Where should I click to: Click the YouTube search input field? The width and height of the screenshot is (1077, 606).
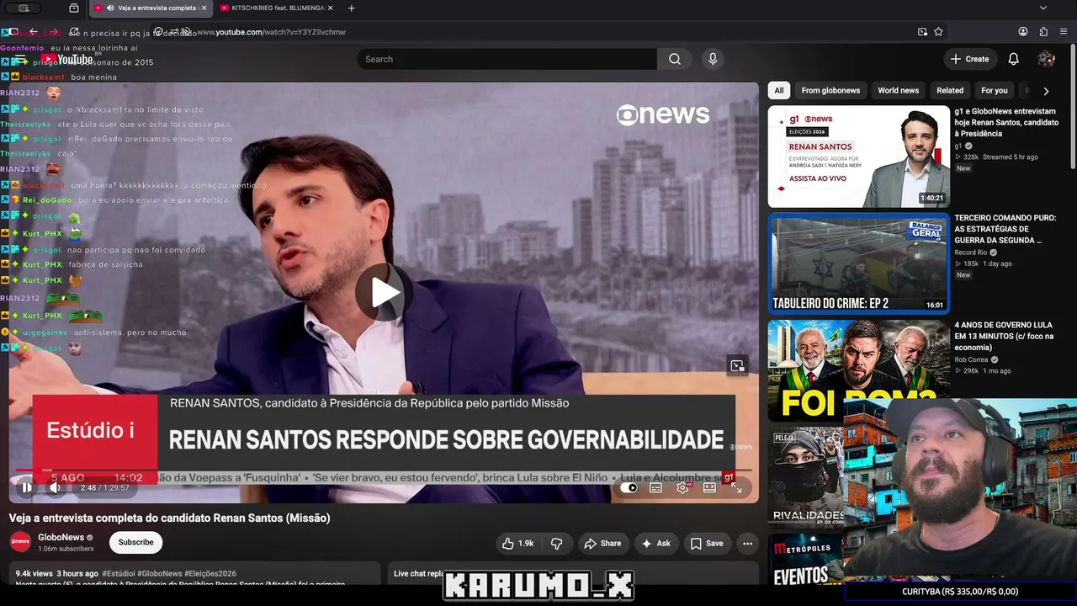tap(507, 59)
